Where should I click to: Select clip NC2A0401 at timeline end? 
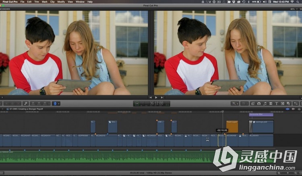tap(261, 140)
